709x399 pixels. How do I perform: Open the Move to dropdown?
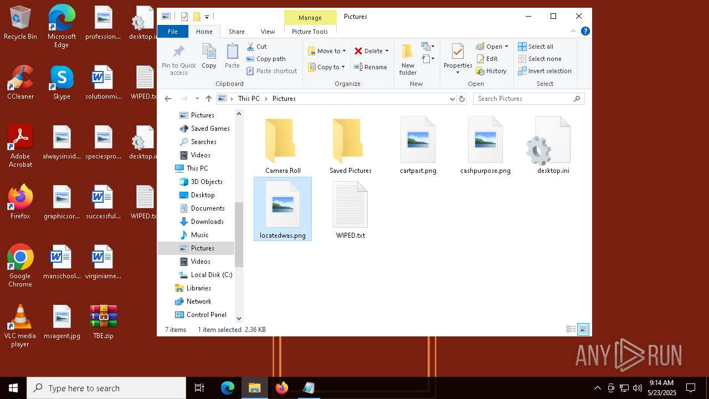pos(327,51)
